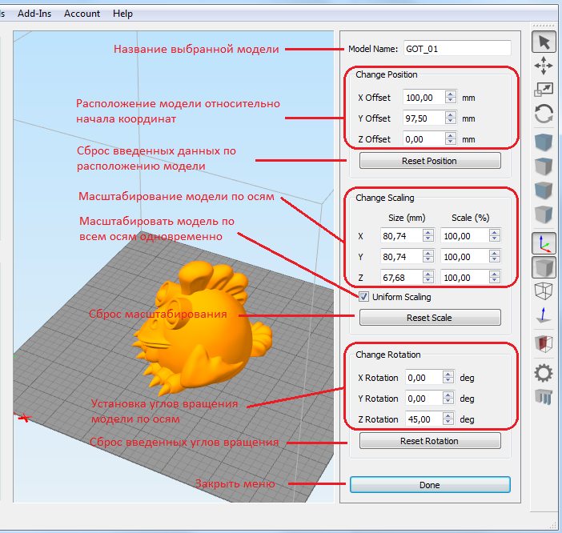Select the scale models tool
The height and width of the screenshot is (533, 562).
click(x=544, y=90)
